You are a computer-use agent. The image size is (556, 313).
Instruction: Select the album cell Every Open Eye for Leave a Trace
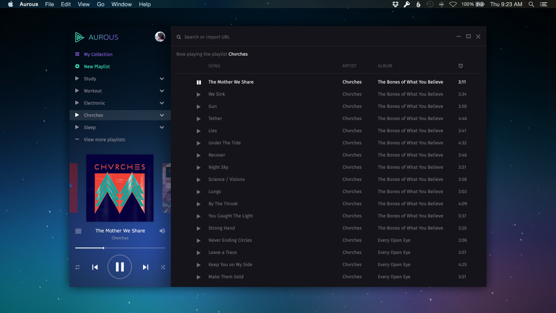[394, 252]
